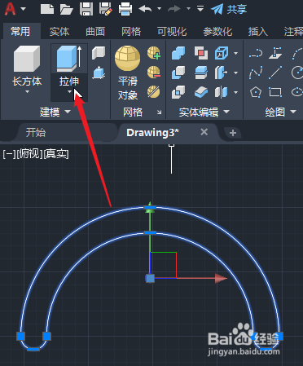This screenshot has height=366, width=303.
Task: Switch to the 可视化 ribbon tab
Action: coord(172,32)
